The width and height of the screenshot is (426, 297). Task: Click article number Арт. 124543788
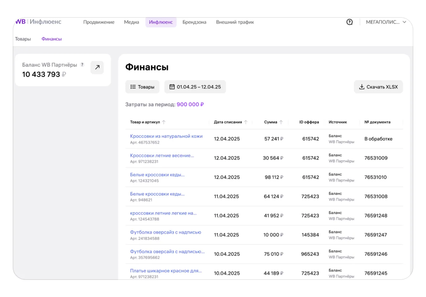(145, 219)
